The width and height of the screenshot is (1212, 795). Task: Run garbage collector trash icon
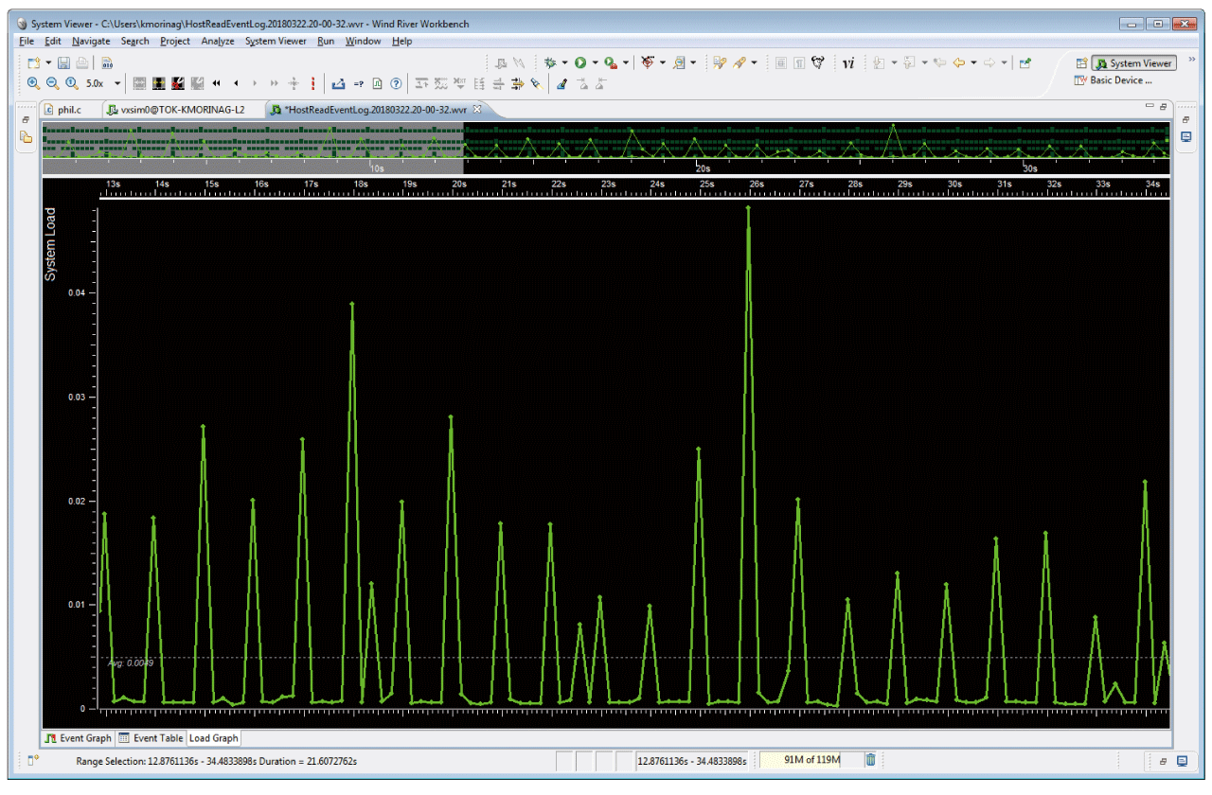870,759
